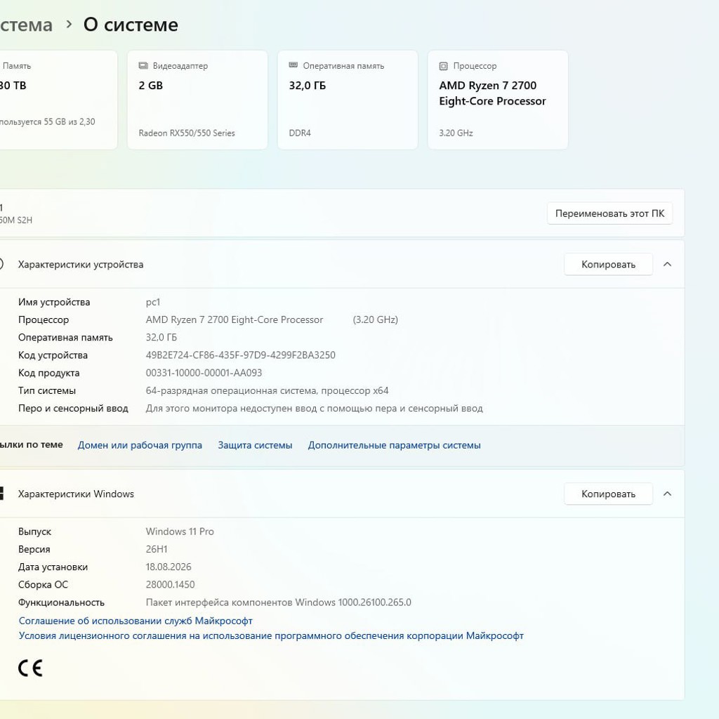Open the Оперативная память 32,0 ГБ card

348,100
